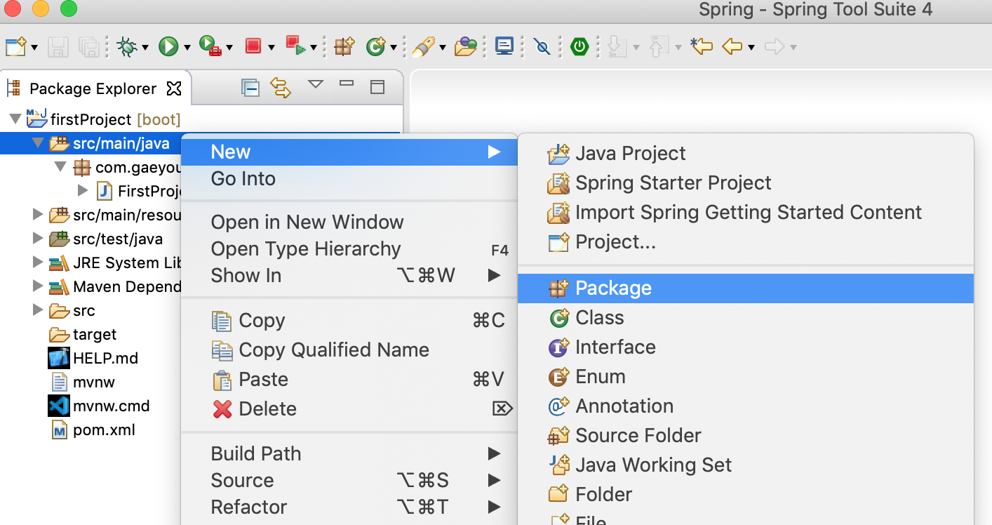Click the green Spring Boot power icon
Image resolution: width=992 pixels, height=525 pixels.
[579, 47]
